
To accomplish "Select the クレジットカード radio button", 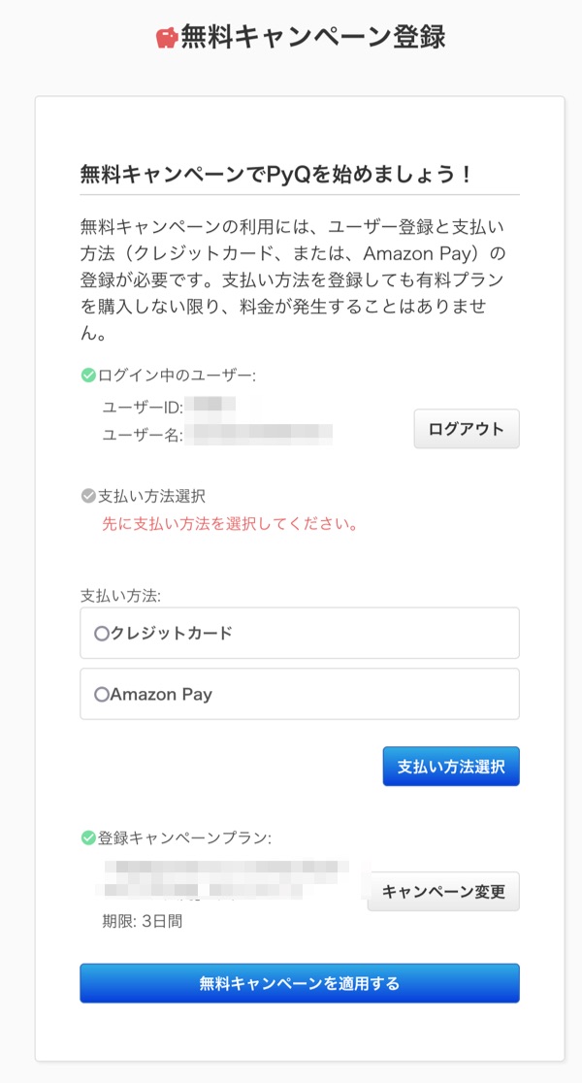I will 101,634.
